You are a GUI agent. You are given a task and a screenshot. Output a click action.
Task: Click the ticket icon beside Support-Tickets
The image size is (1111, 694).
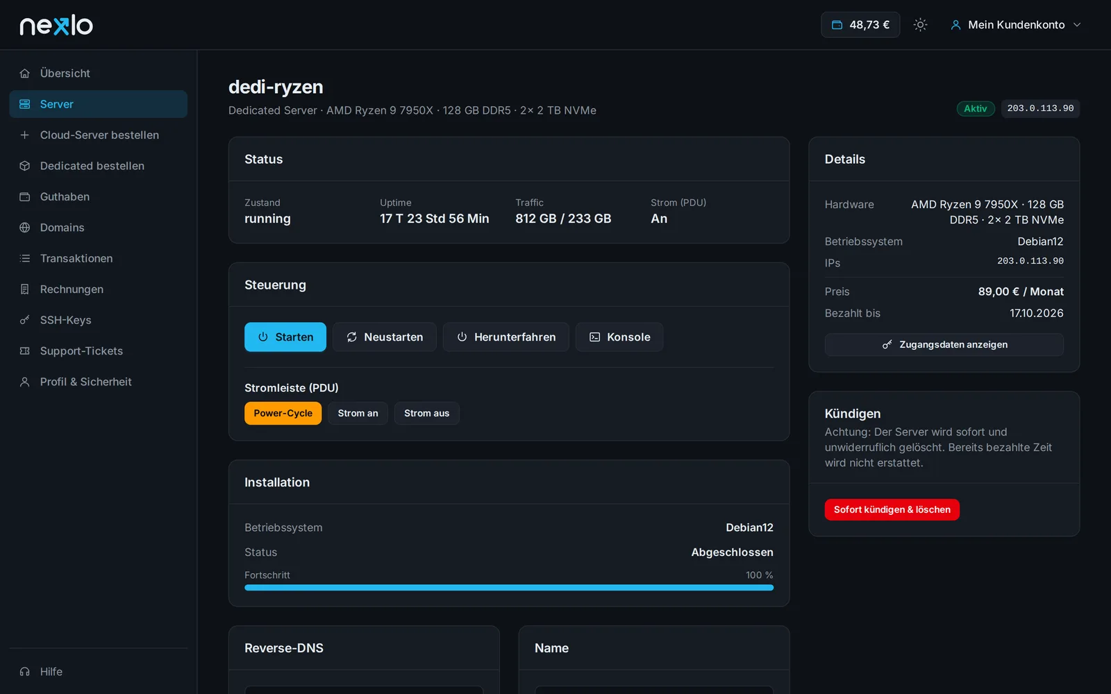[25, 351]
